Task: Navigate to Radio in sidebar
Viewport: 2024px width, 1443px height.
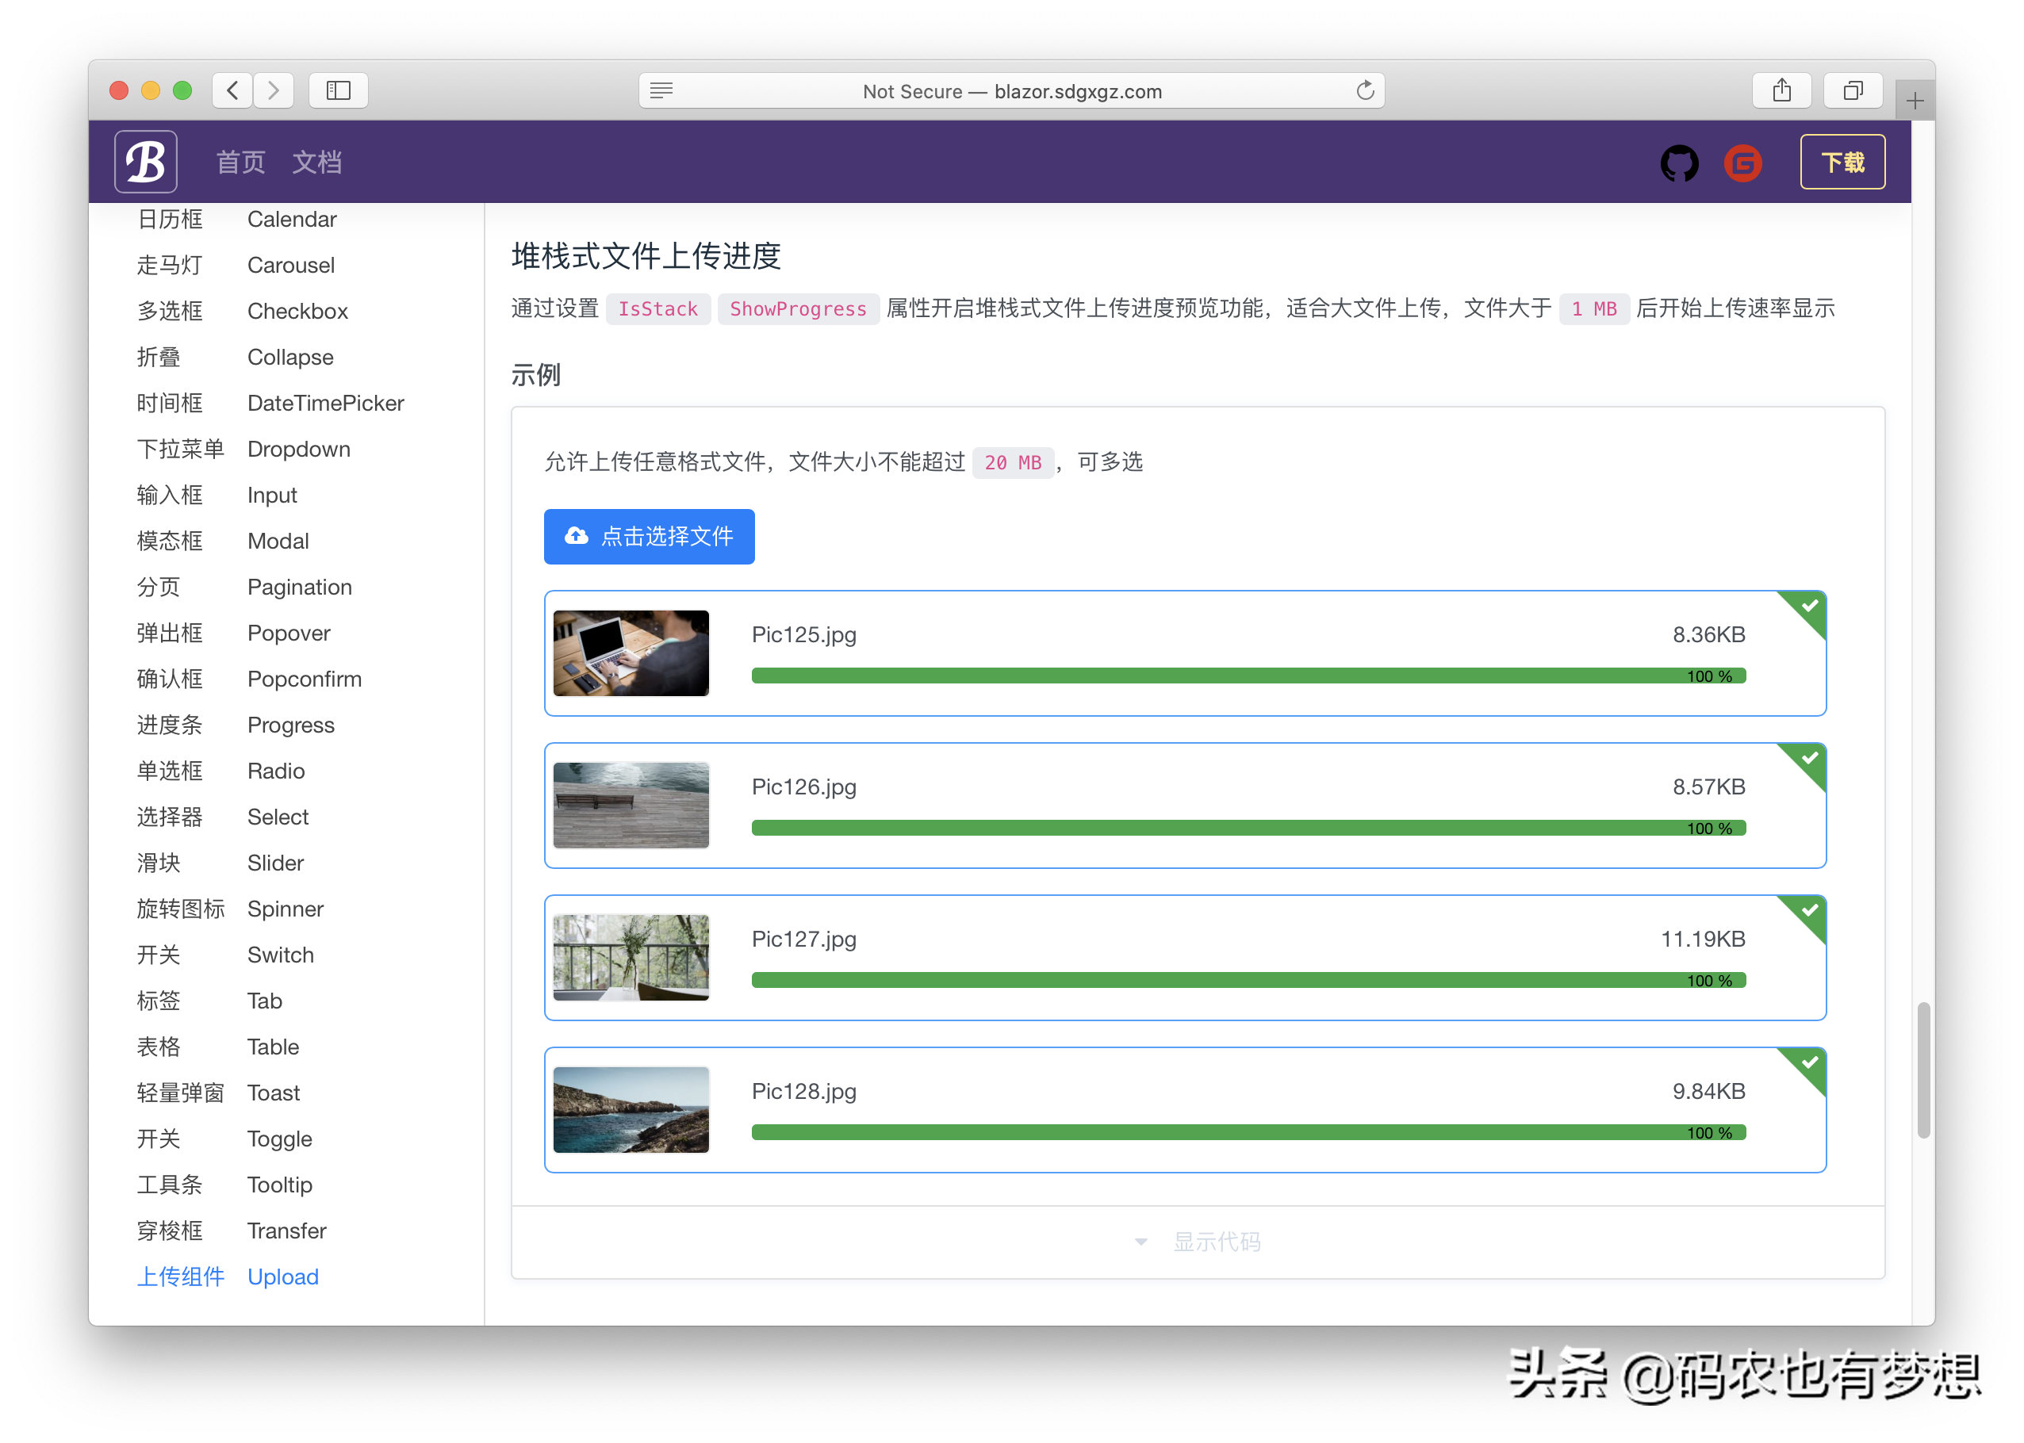Action: coord(275,771)
